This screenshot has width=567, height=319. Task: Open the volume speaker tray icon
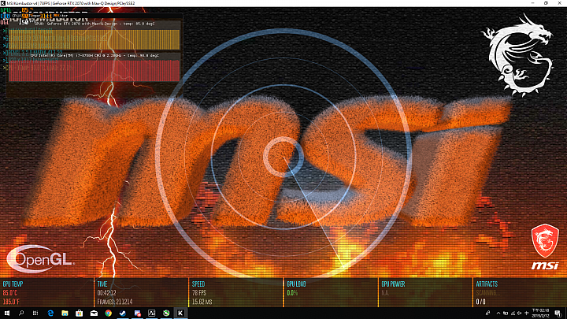pyautogui.click(x=520, y=313)
